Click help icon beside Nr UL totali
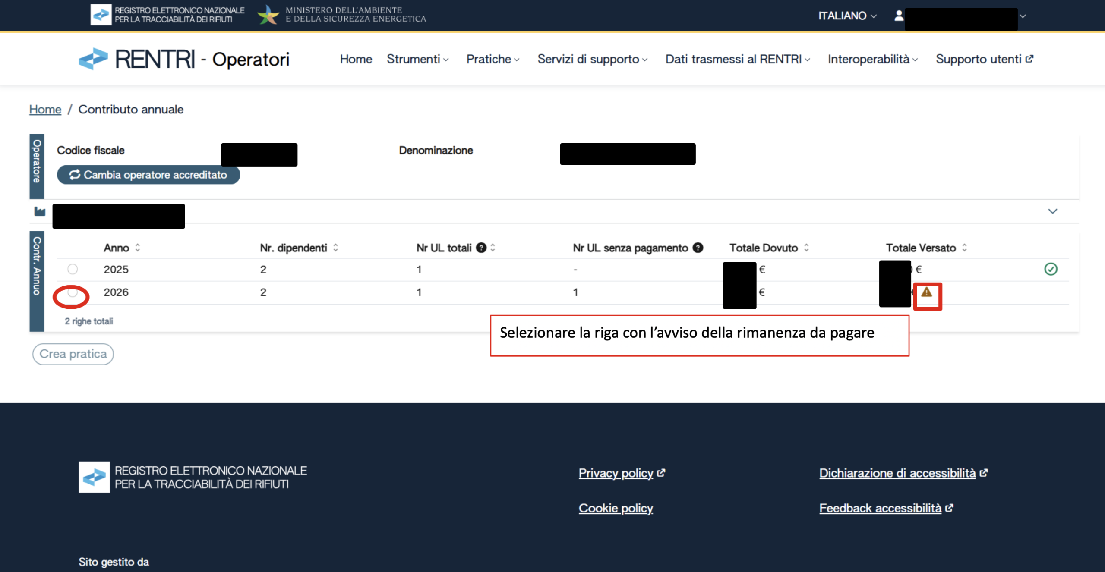The image size is (1105, 572). tap(481, 248)
